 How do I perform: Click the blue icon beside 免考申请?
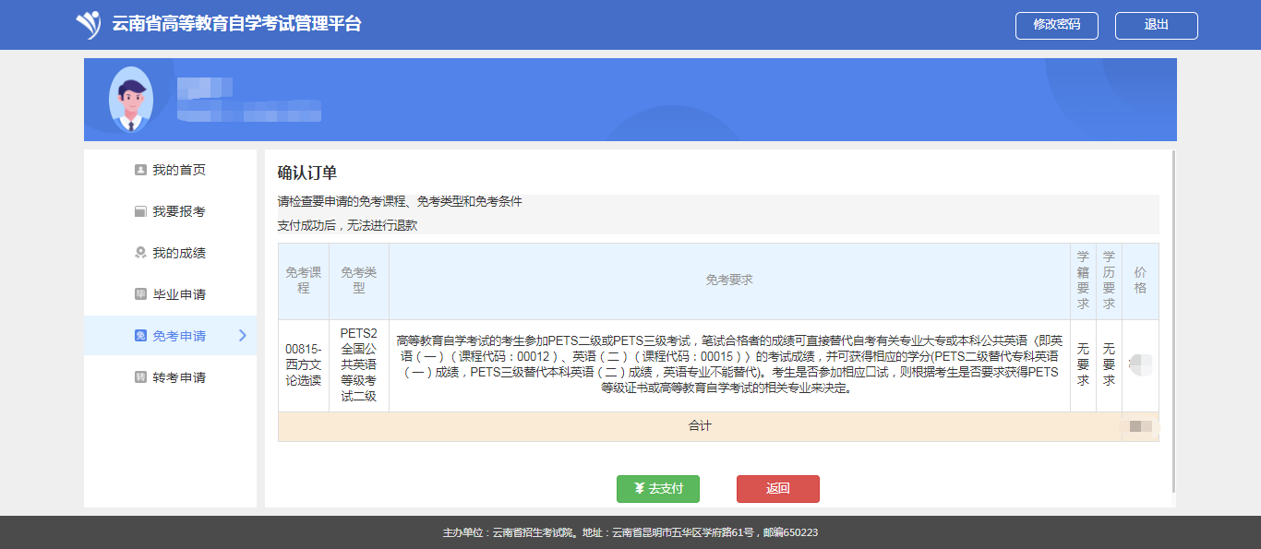pos(140,336)
